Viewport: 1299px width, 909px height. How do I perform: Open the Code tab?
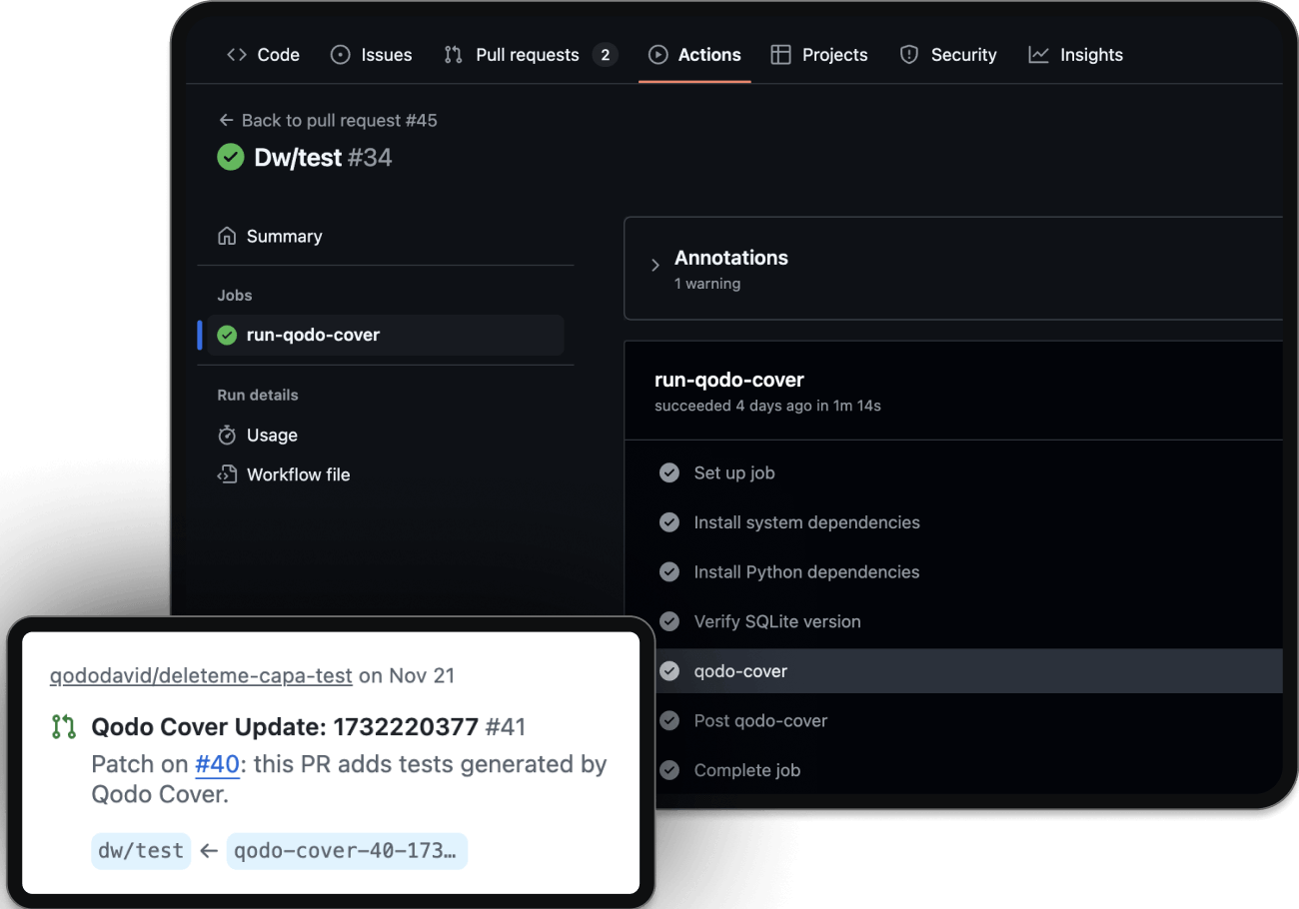coord(263,55)
